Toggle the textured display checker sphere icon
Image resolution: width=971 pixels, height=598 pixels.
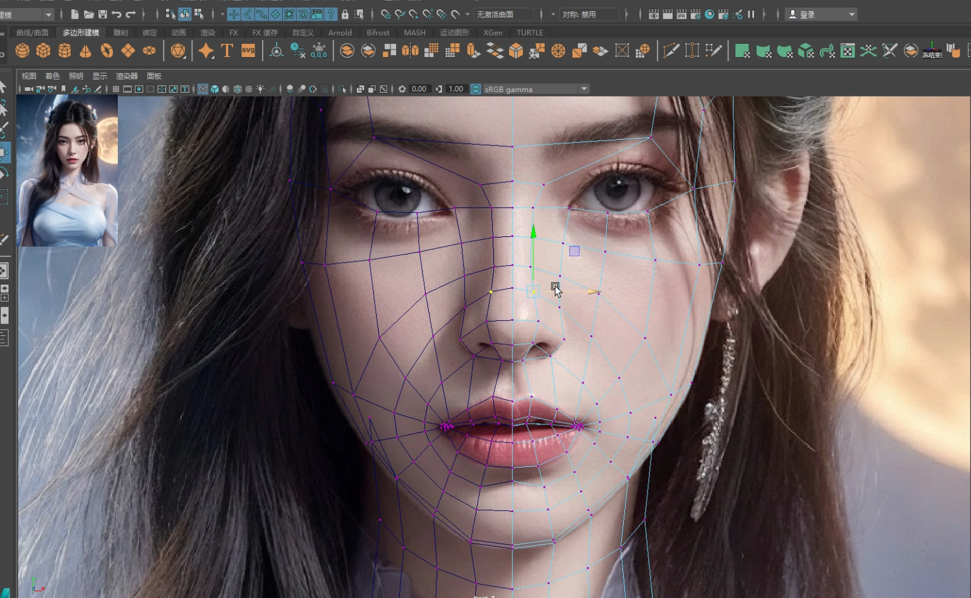pyautogui.click(x=249, y=89)
